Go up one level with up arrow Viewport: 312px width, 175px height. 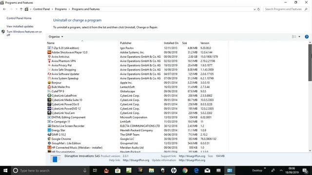tap(21, 9)
